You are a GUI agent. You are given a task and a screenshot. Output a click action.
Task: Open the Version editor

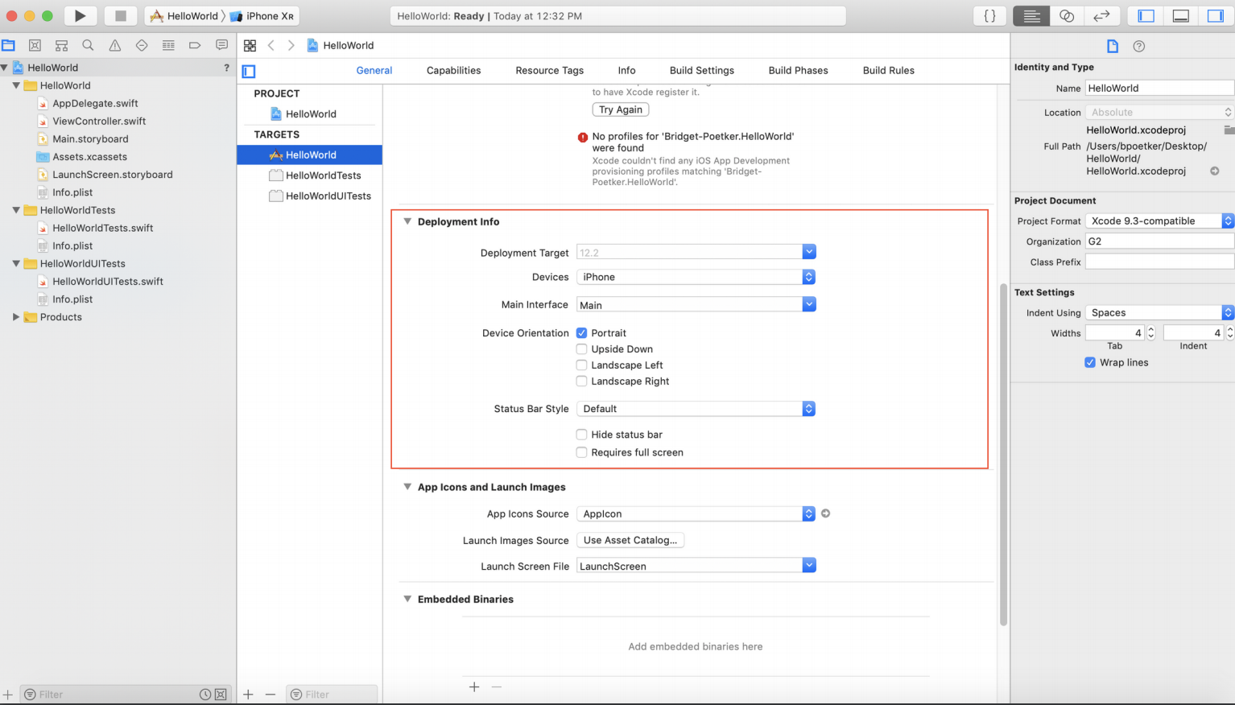pyautogui.click(x=1101, y=15)
